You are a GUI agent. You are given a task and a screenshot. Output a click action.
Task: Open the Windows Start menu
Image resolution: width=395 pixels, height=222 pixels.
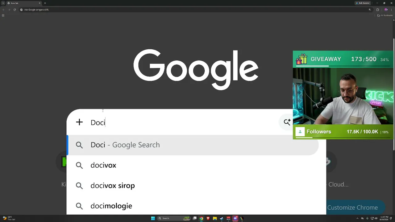point(153,218)
